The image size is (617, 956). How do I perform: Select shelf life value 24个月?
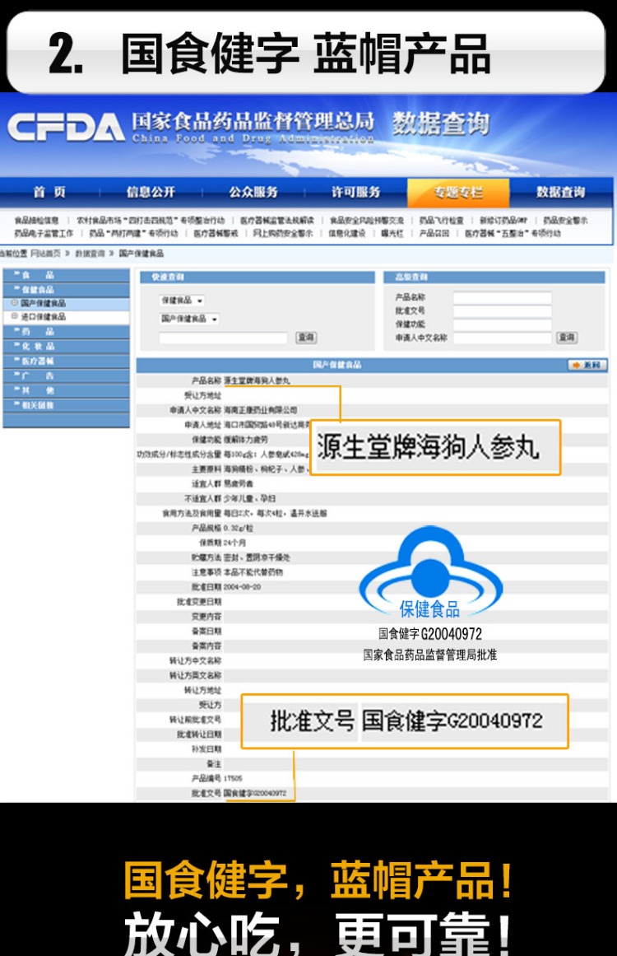pyautogui.click(x=234, y=543)
